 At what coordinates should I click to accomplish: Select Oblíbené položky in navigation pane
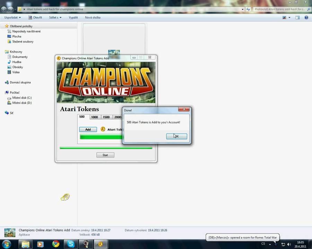pos(21,26)
